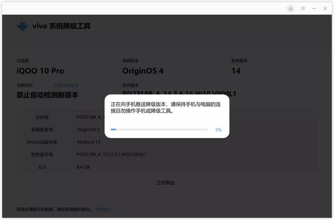Screen dimensions: 334x220
Task: Click the 当前状态 label
Action: click(25, 85)
